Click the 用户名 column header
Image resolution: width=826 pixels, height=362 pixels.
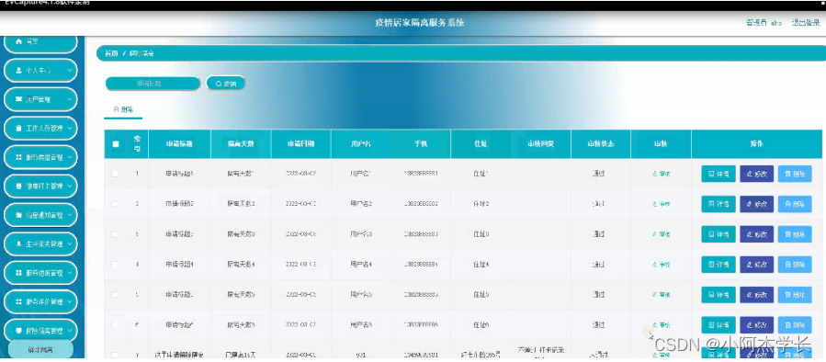click(361, 144)
